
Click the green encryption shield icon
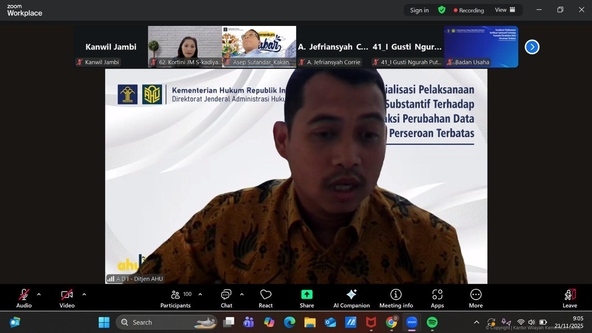(441, 10)
